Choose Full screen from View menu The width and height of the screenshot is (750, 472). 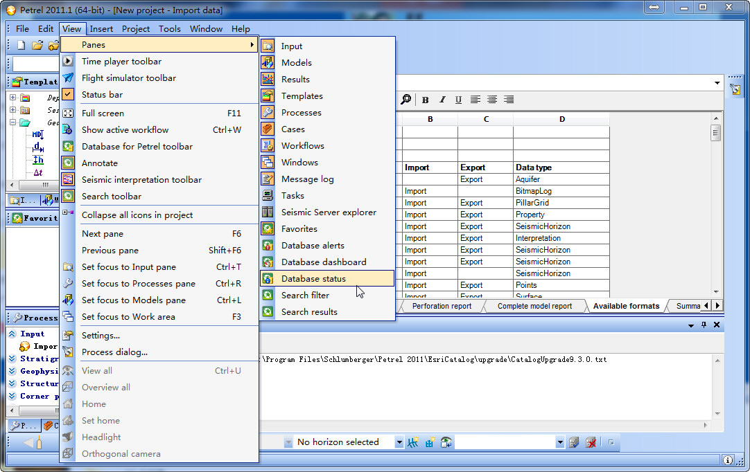(159, 114)
